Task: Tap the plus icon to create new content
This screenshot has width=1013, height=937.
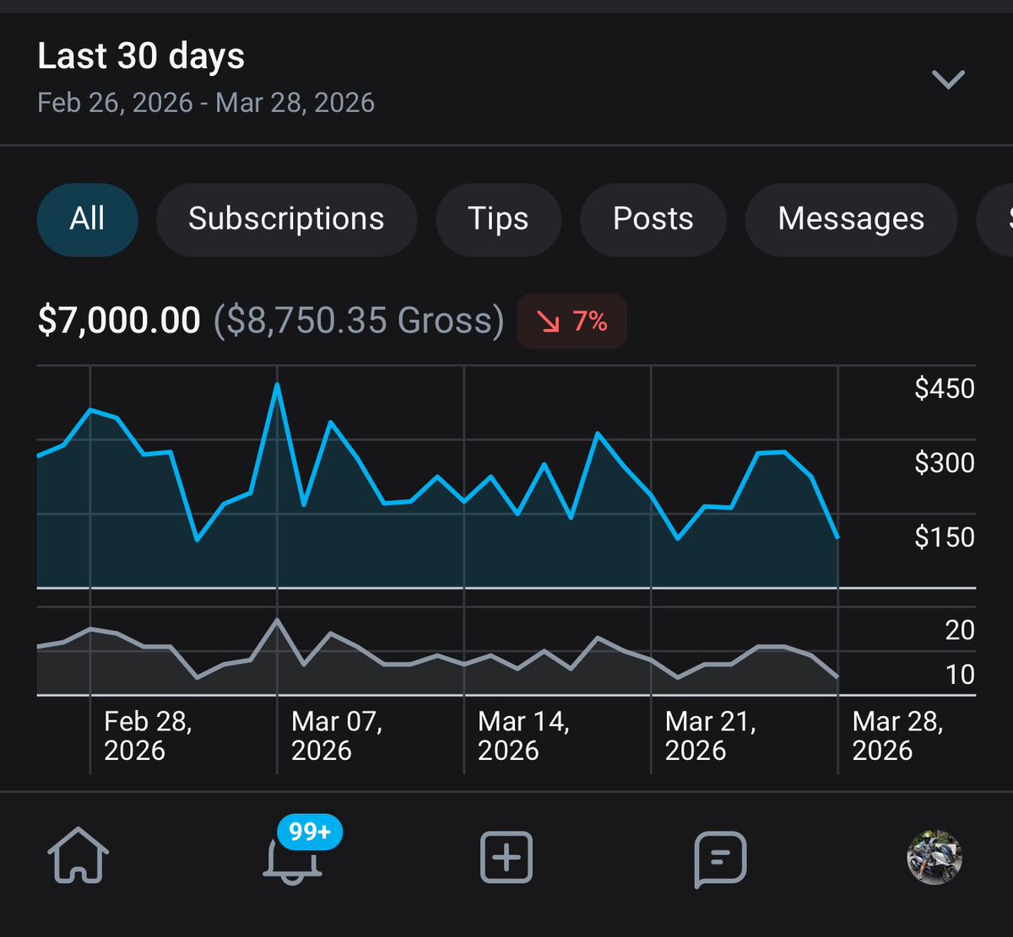Action: (505, 857)
